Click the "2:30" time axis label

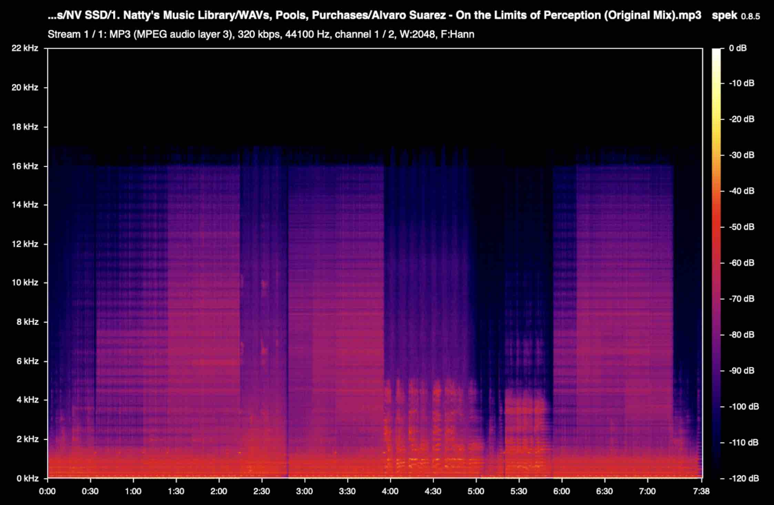[x=262, y=491]
